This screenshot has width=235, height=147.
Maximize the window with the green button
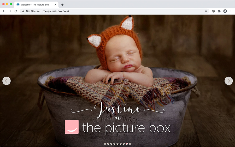tap(11, 4)
